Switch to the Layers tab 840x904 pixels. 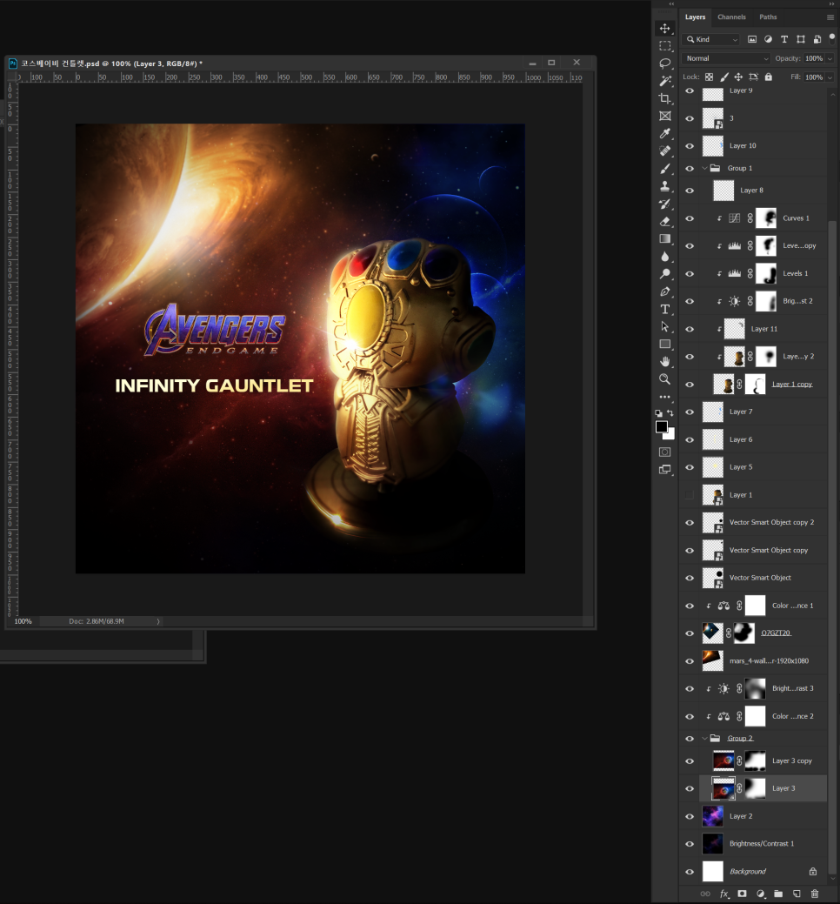click(x=695, y=17)
